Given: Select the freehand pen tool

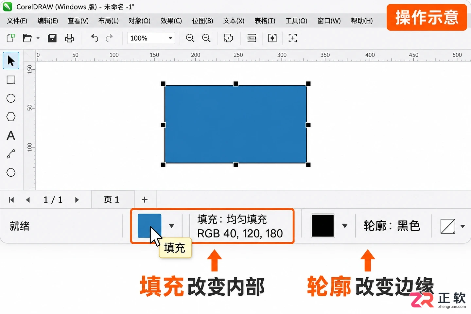Looking at the screenshot, I should 11,154.
